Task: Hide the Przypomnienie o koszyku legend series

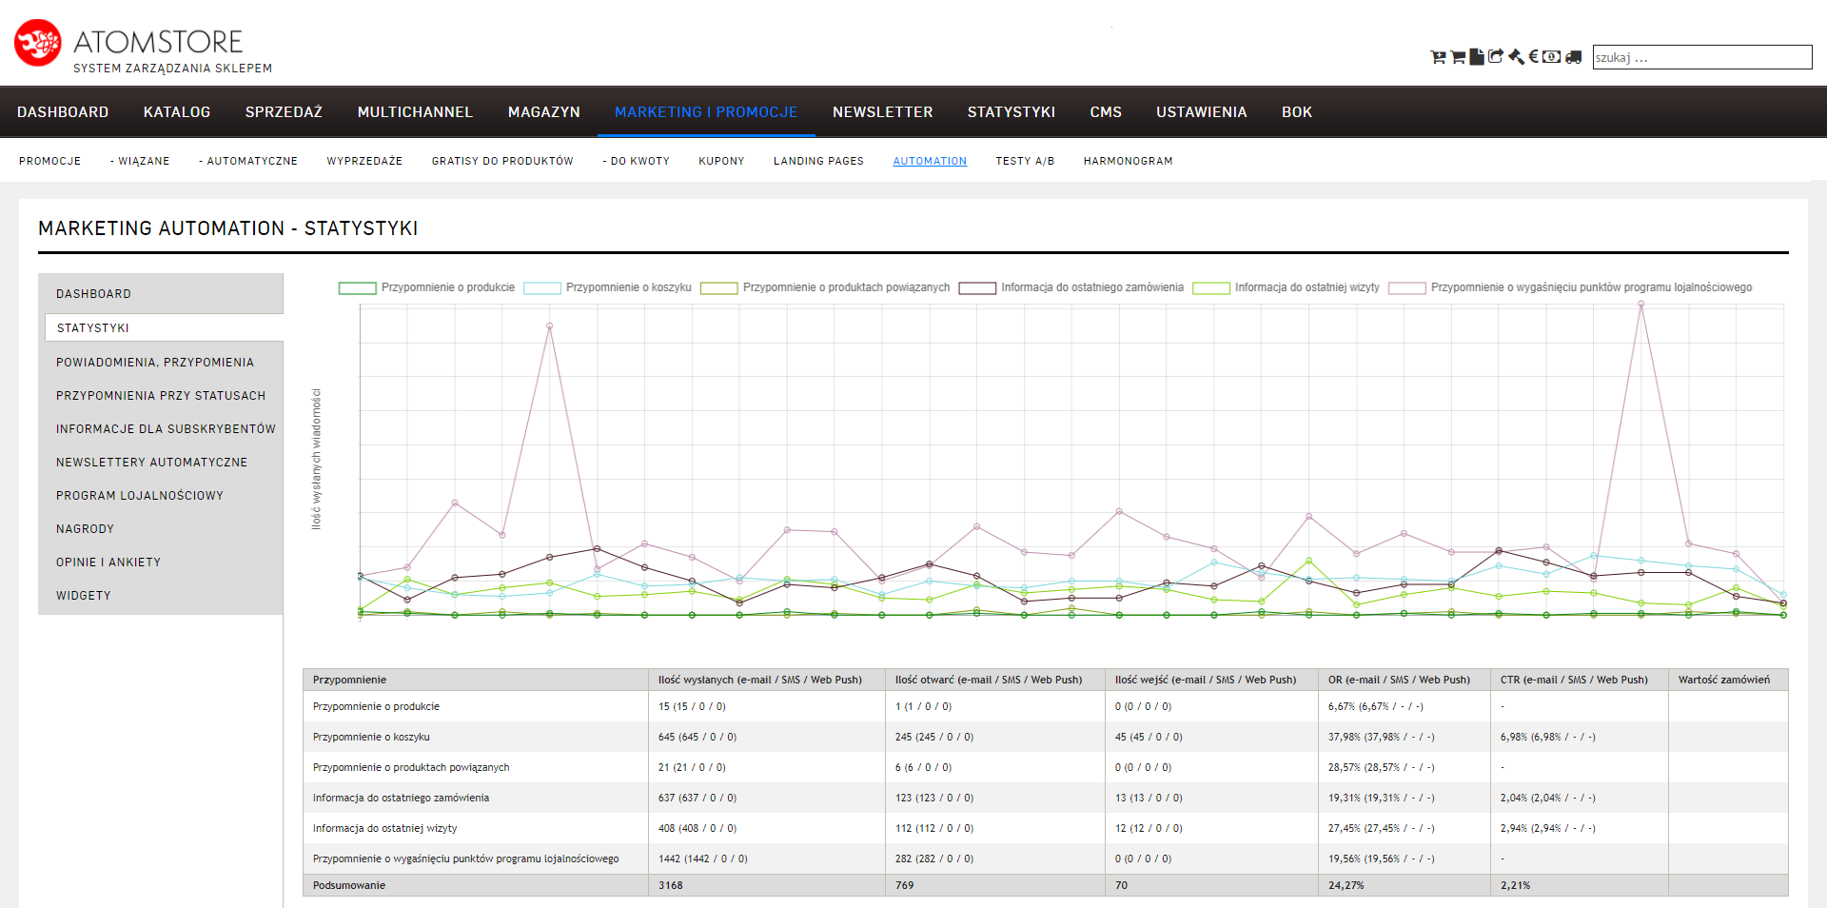Action: [607, 287]
